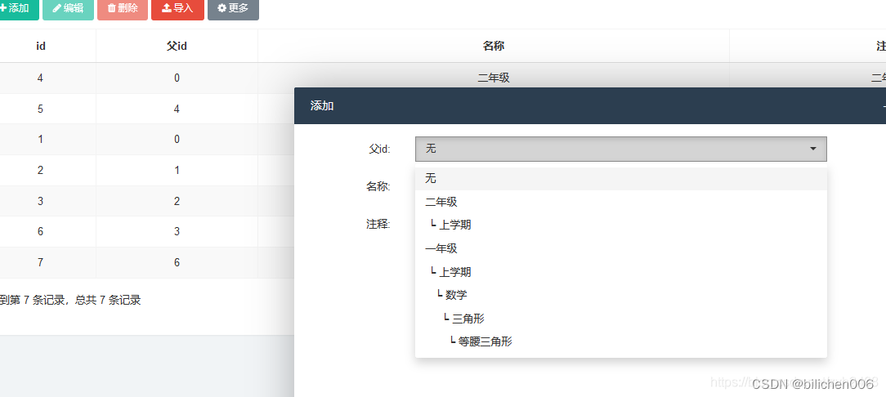Viewport: 886px width, 397px height.
Task: Sort by the id column header
Action: 41,46
